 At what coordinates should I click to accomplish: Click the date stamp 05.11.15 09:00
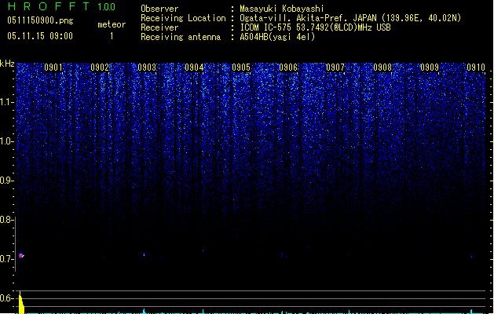pos(40,36)
